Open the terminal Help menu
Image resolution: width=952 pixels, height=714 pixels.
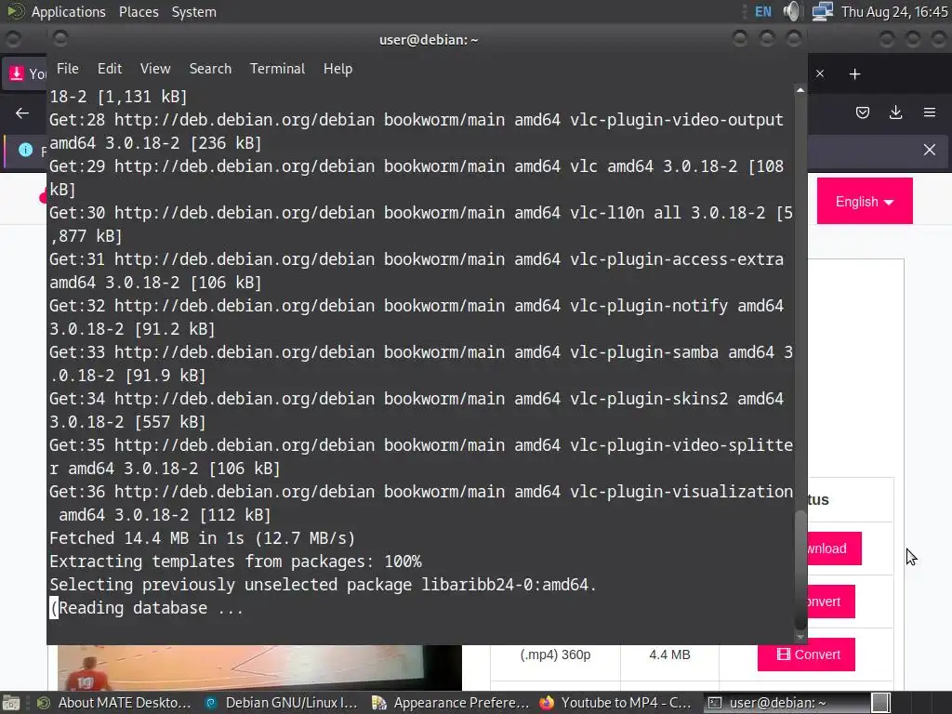[337, 69]
